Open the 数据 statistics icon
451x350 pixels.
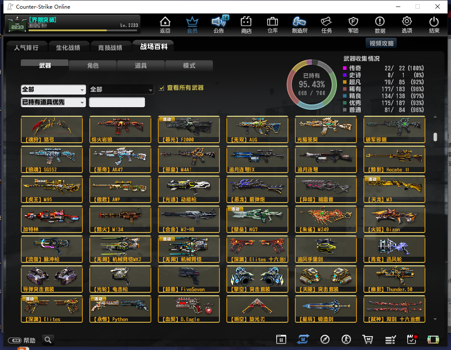pyautogui.click(x=380, y=25)
